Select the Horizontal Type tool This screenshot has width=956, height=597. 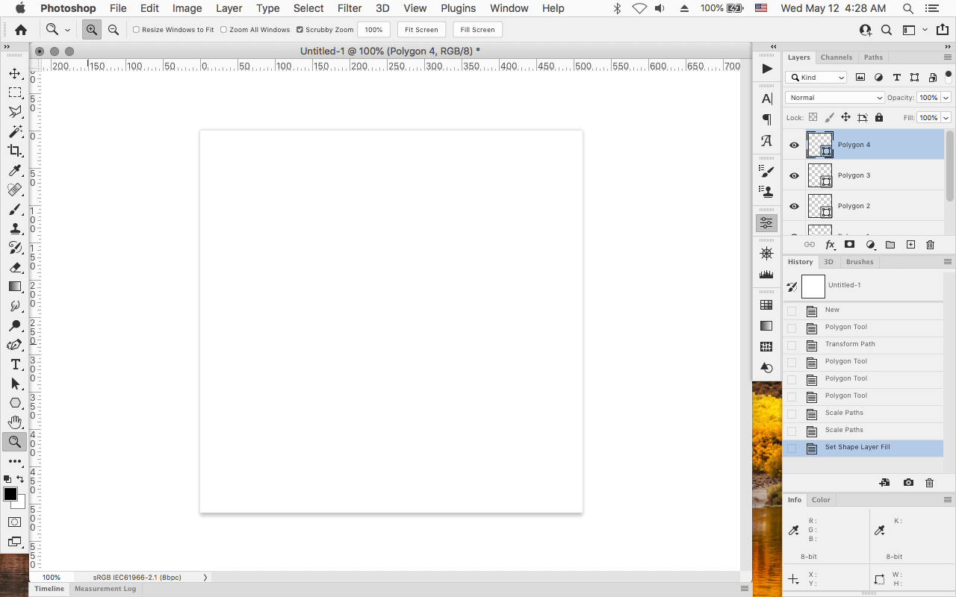pos(15,364)
